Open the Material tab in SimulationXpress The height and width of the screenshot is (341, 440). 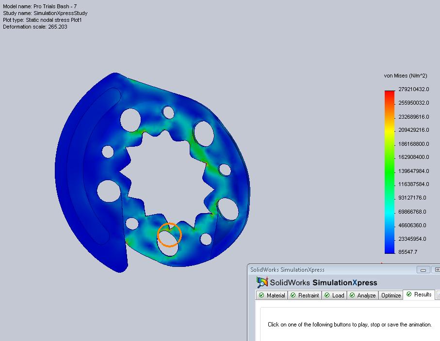click(x=272, y=295)
